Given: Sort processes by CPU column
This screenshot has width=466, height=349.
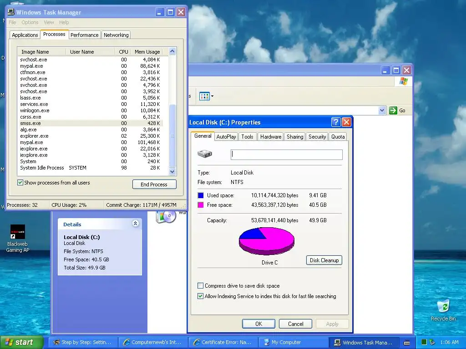Looking at the screenshot, I should tap(122, 52).
